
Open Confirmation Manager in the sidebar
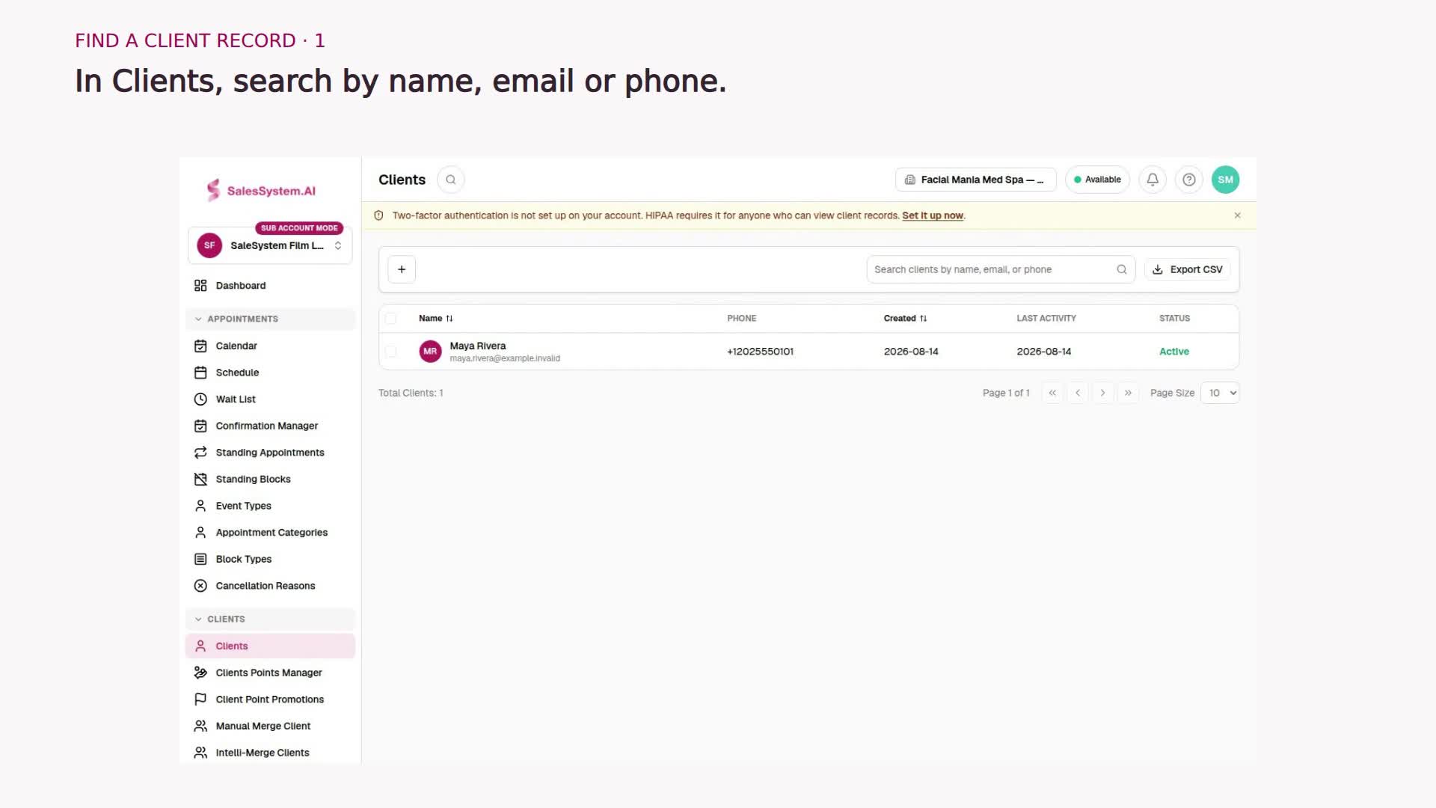tap(270, 426)
